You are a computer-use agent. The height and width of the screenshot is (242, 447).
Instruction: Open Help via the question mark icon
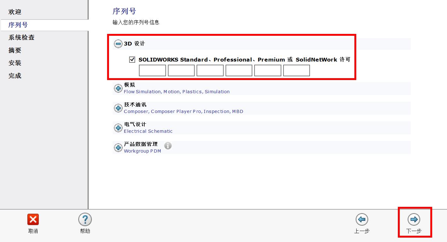point(85,220)
